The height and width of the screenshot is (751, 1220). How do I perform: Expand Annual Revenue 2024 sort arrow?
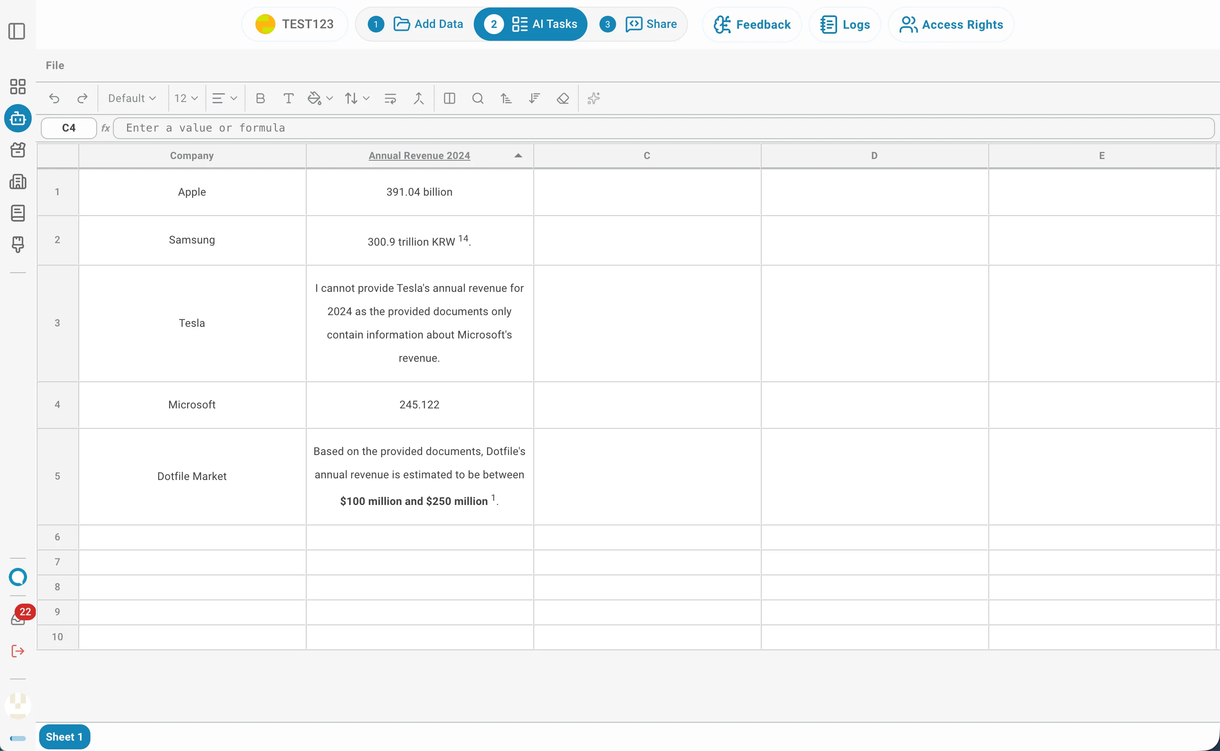518,155
